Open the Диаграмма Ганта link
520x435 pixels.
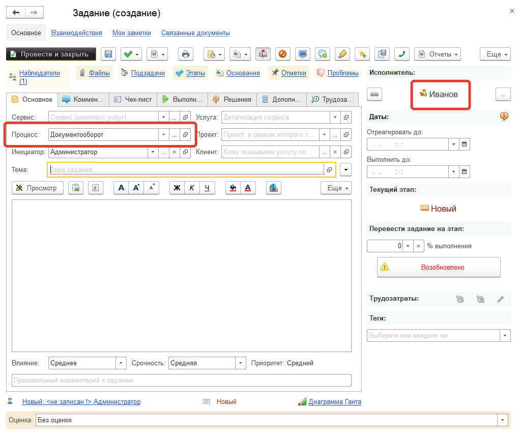[x=335, y=402]
